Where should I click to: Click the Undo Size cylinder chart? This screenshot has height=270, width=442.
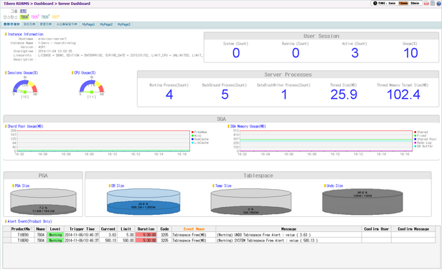point(362,202)
